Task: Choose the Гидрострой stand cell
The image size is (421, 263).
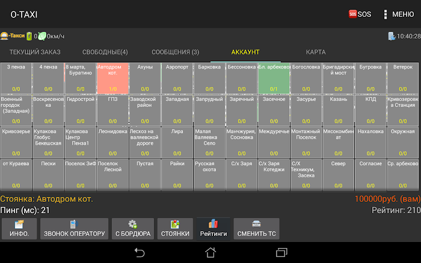Action: point(81,110)
